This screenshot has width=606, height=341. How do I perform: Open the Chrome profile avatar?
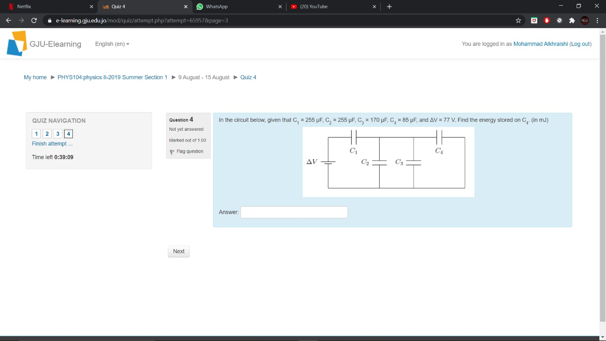[x=585, y=20]
